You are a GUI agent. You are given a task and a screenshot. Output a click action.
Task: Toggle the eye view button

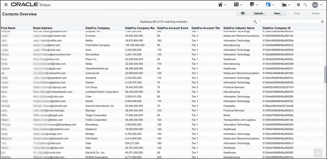[x=243, y=13]
